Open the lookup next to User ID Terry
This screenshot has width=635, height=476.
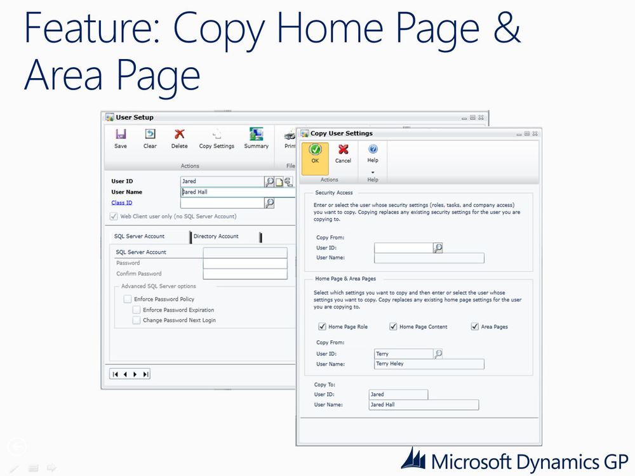click(x=438, y=354)
